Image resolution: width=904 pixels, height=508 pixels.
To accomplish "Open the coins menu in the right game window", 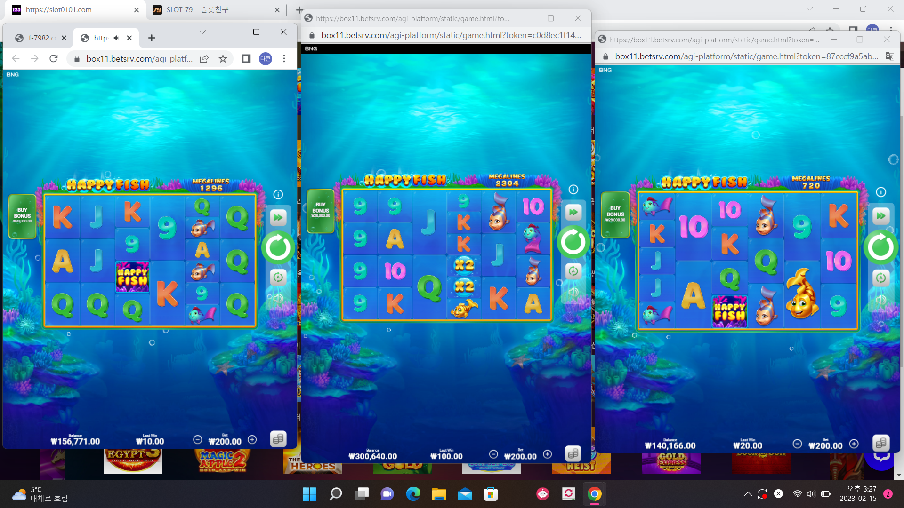I will tap(881, 443).
